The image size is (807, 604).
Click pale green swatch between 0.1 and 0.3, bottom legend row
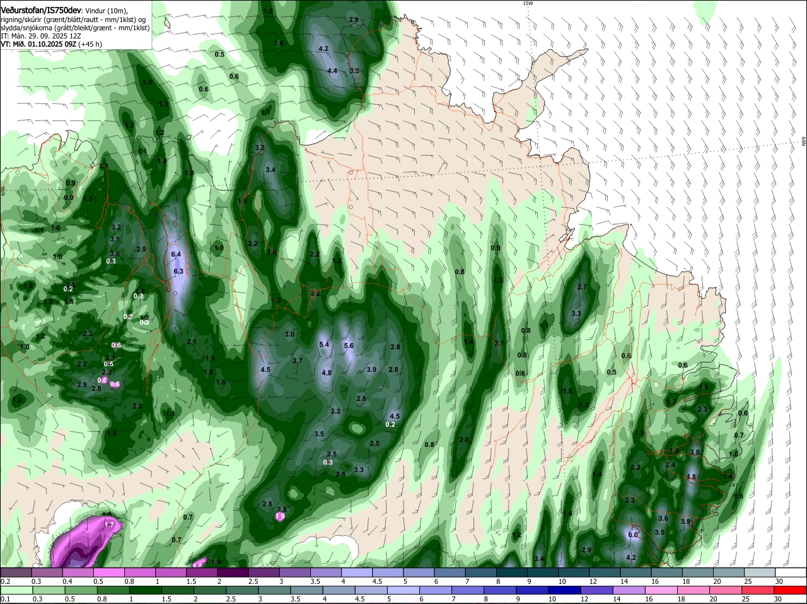click(16, 590)
